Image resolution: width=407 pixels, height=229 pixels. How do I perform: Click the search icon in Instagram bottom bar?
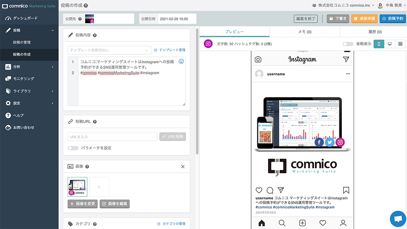point(282,223)
